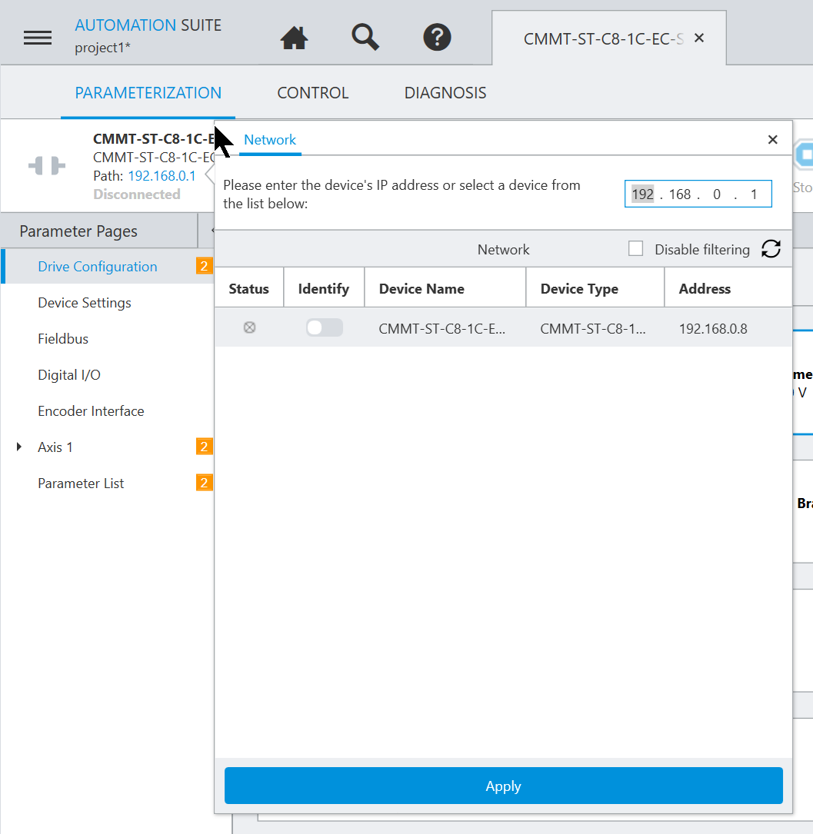Open the hamburger main menu
The height and width of the screenshot is (834, 813).
[x=37, y=38]
